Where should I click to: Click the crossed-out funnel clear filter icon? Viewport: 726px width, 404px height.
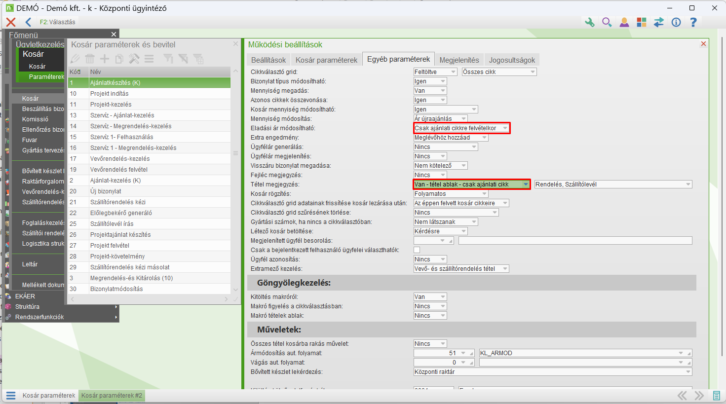[x=183, y=59]
